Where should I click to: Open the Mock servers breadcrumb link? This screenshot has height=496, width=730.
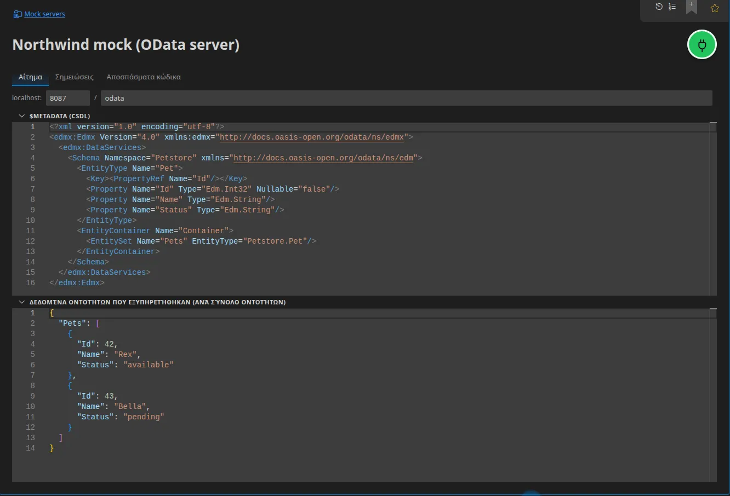pyautogui.click(x=44, y=14)
